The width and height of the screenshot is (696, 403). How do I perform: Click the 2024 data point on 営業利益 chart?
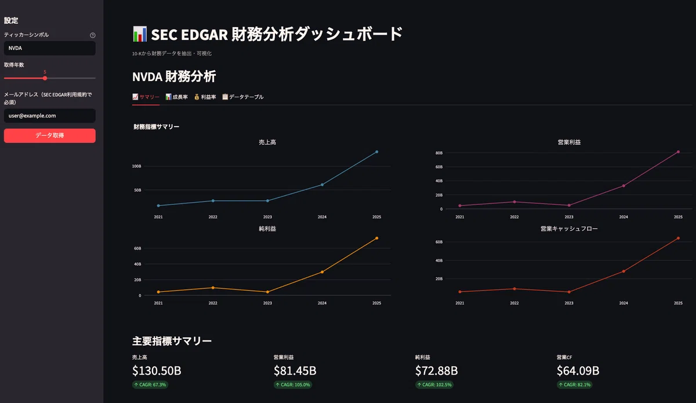click(623, 186)
